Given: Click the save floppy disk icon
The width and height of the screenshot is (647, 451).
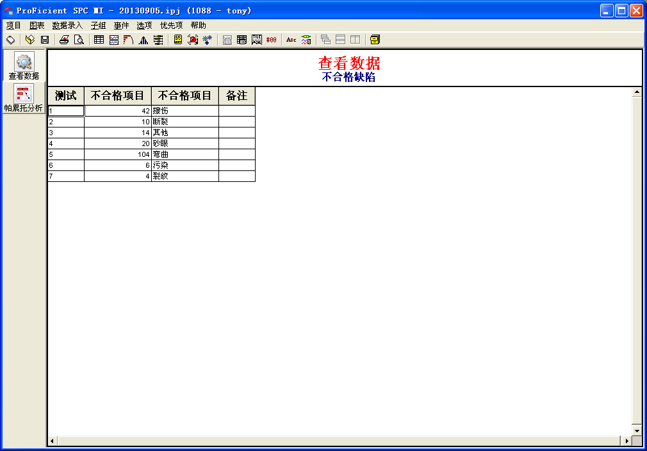Looking at the screenshot, I should (45, 40).
